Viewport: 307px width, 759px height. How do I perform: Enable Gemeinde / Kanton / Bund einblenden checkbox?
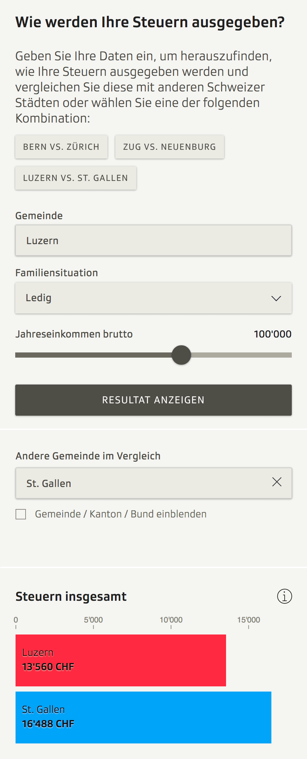pyautogui.click(x=21, y=514)
